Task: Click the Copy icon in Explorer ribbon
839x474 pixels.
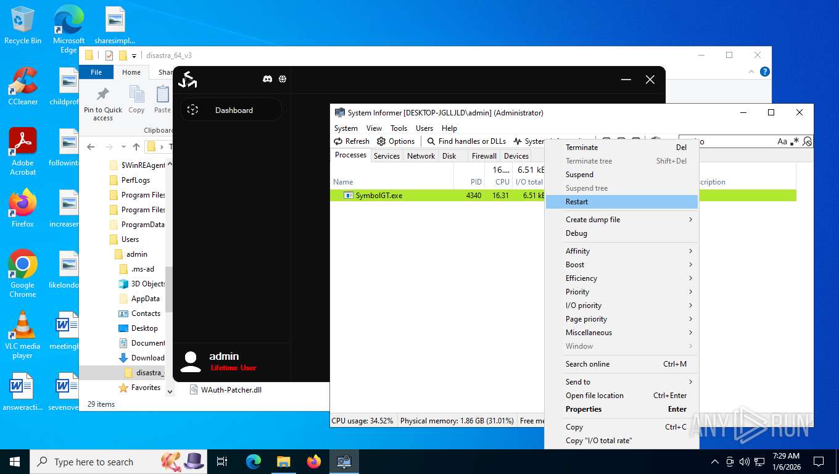Action: (136, 94)
